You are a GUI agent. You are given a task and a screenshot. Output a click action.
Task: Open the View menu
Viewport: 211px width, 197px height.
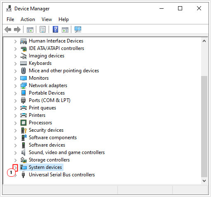tap(47, 19)
